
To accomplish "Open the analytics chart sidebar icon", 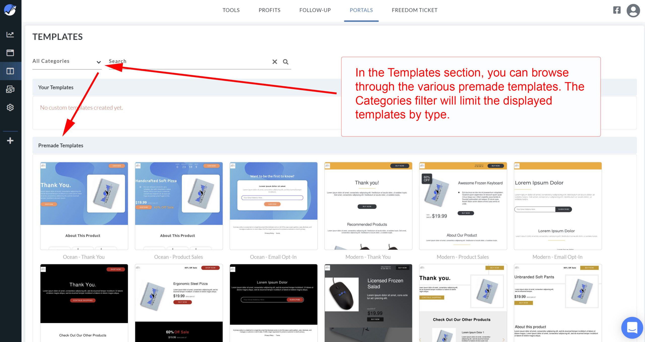I will pos(10,35).
